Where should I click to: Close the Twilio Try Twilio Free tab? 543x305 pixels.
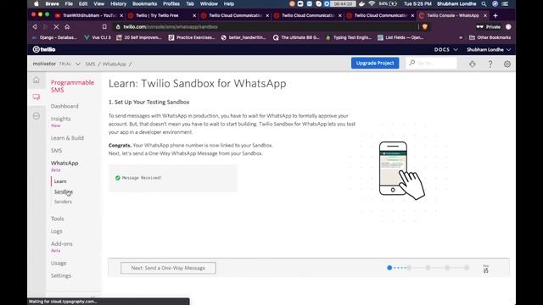(194, 15)
